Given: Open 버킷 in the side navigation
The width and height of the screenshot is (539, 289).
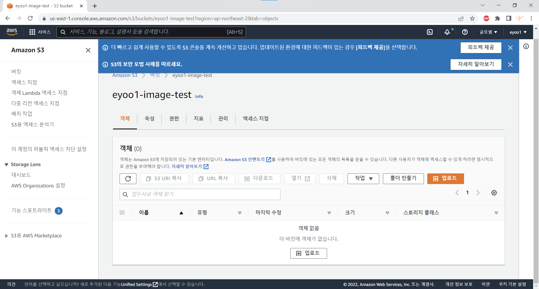Looking at the screenshot, I should click(16, 72).
